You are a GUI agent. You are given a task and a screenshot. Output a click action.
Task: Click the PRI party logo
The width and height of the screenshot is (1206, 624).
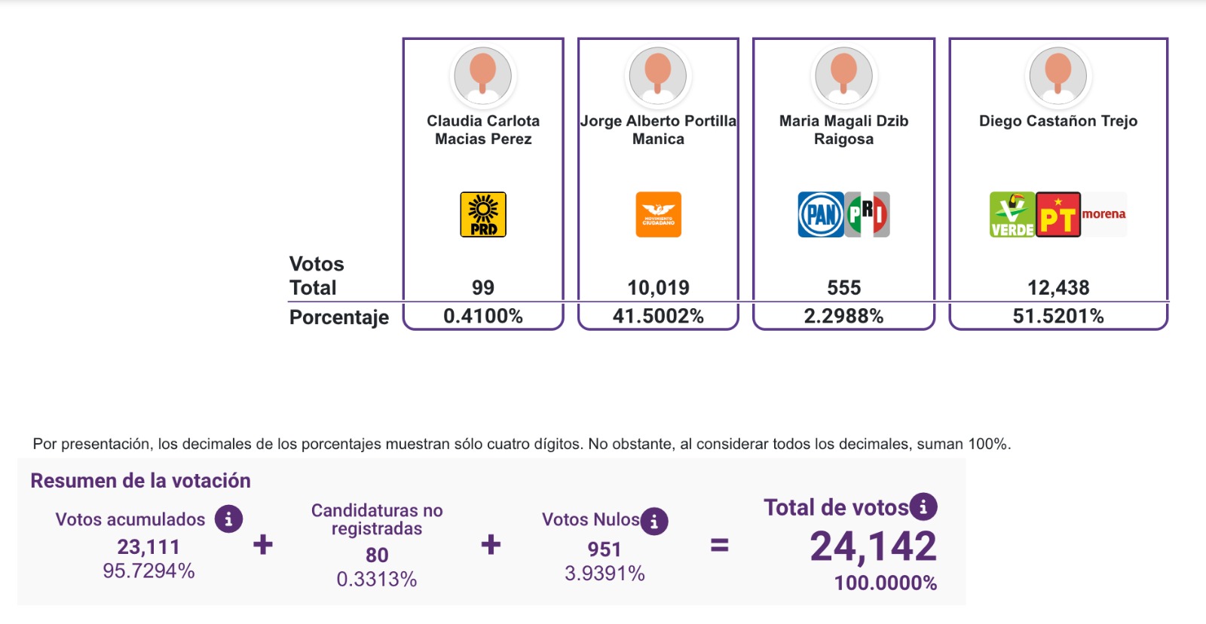[x=868, y=215]
